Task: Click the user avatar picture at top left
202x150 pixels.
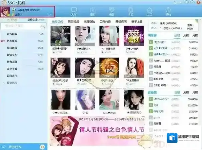Action: coord(5,12)
